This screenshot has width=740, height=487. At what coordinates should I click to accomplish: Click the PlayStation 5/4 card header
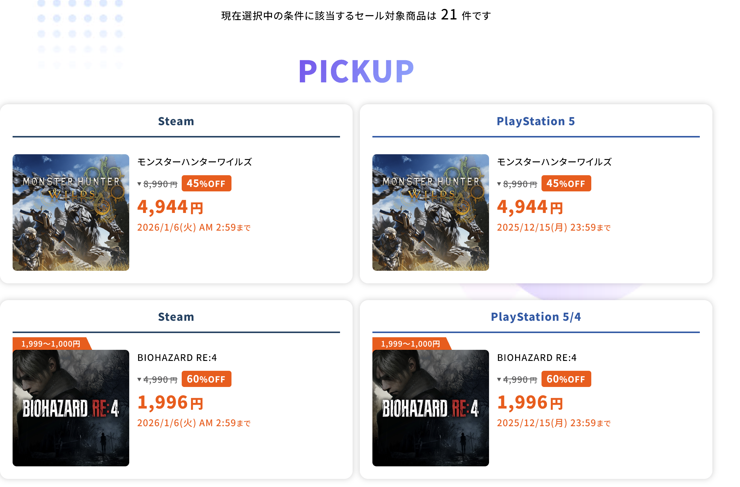[536, 317]
